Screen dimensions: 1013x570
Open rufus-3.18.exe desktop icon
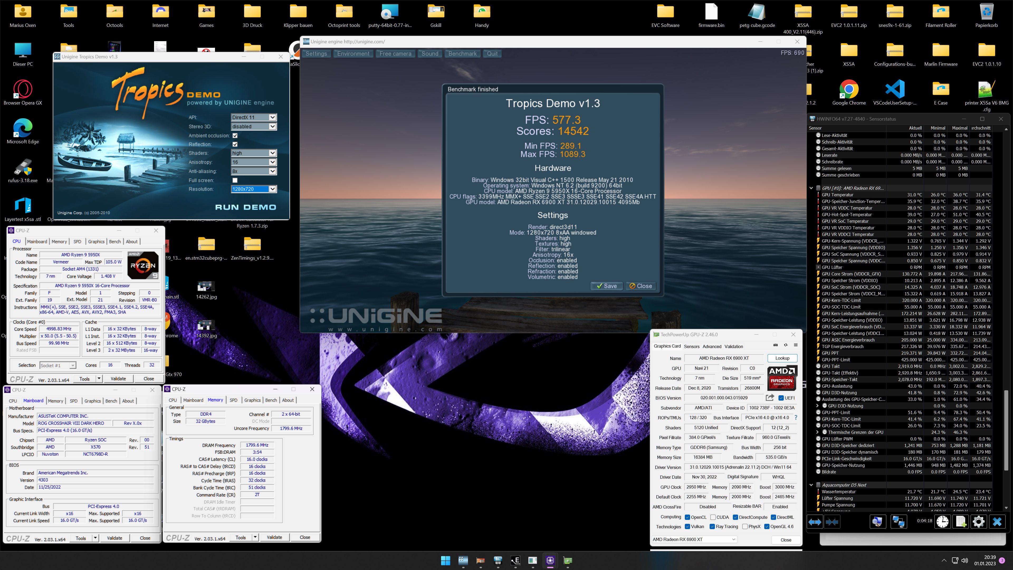coord(23,170)
